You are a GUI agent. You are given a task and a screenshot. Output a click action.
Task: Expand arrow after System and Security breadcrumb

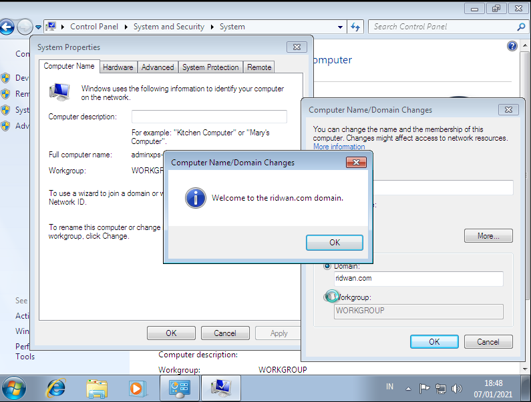[x=212, y=27]
